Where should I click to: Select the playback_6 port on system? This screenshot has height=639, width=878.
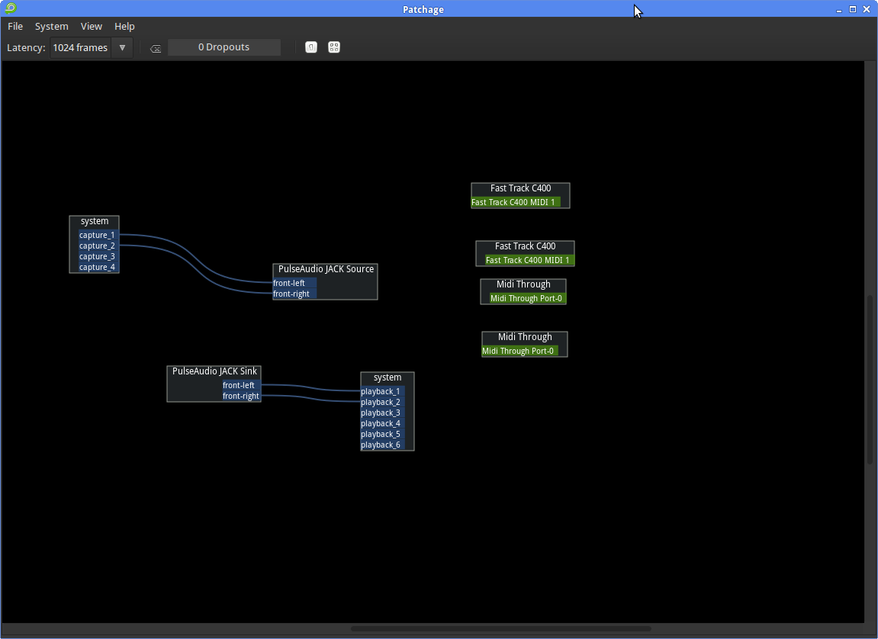(381, 445)
